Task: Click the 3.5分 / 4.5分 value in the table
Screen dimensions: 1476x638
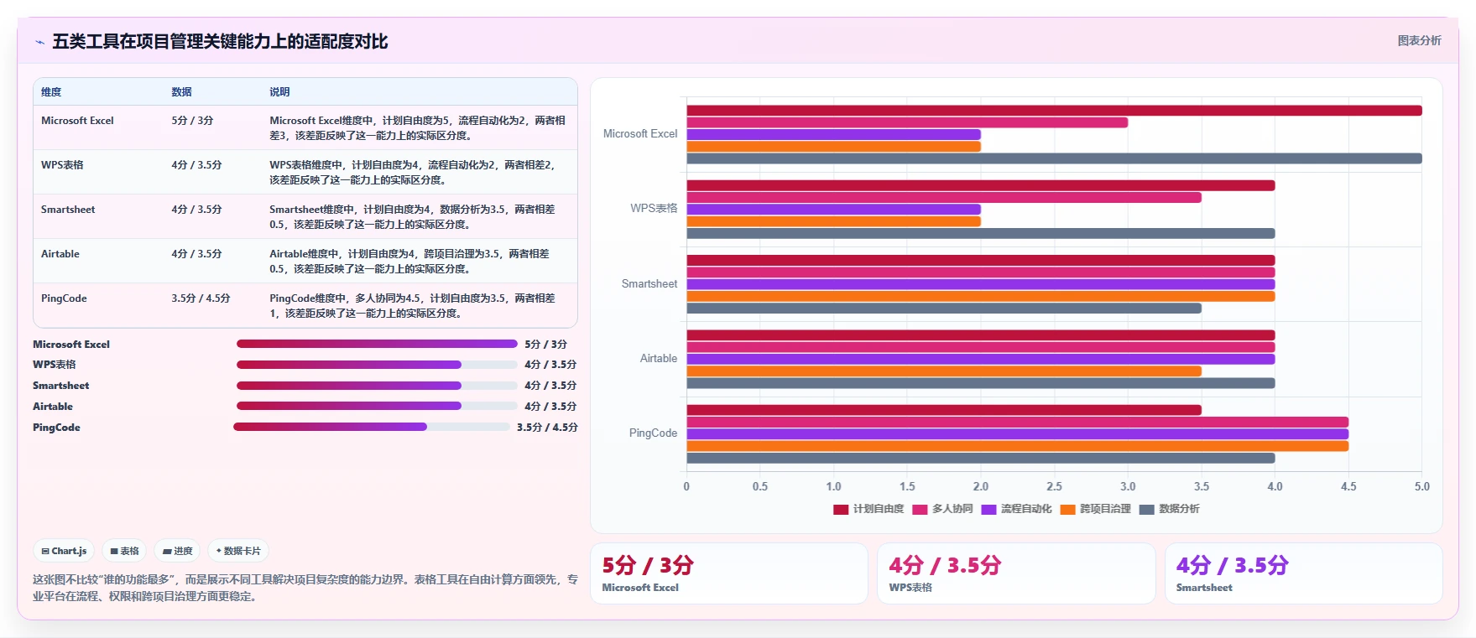Action: [x=201, y=298]
